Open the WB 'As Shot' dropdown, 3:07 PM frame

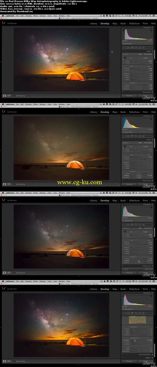tap(146, 146)
